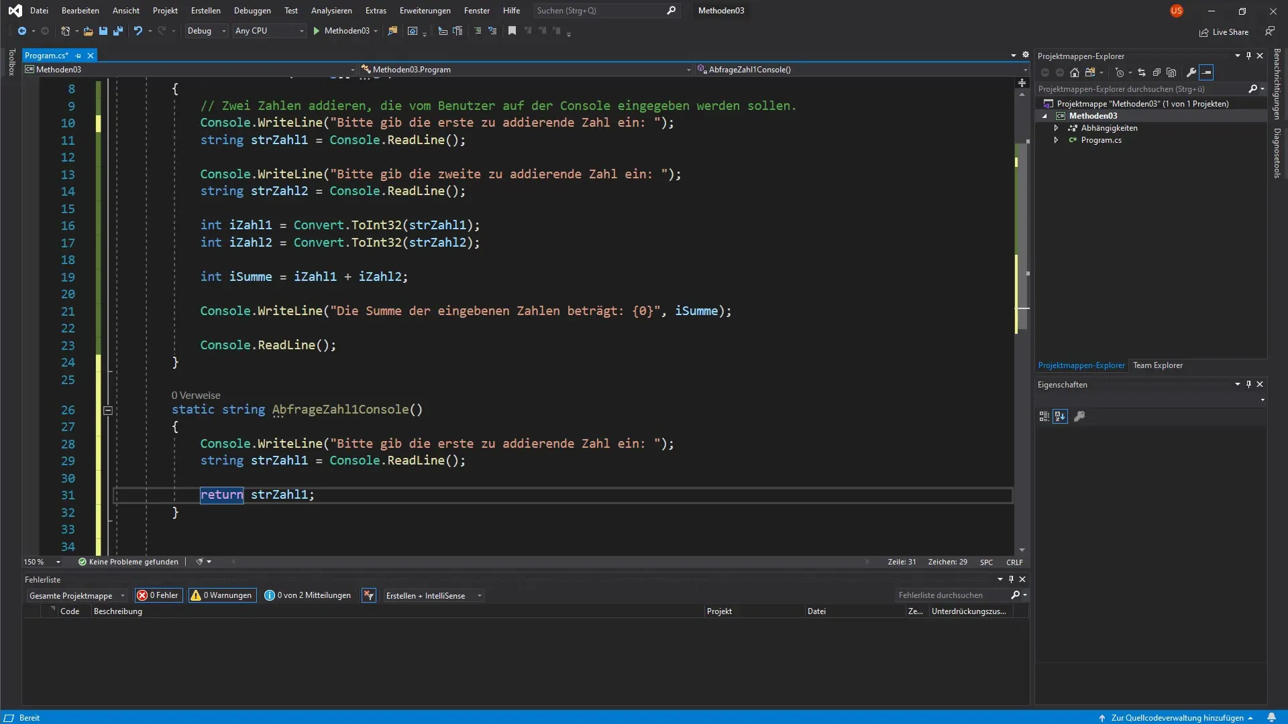The image size is (1288, 724).
Task: Open the Any CPU platform dropdown
Action: point(269,31)
